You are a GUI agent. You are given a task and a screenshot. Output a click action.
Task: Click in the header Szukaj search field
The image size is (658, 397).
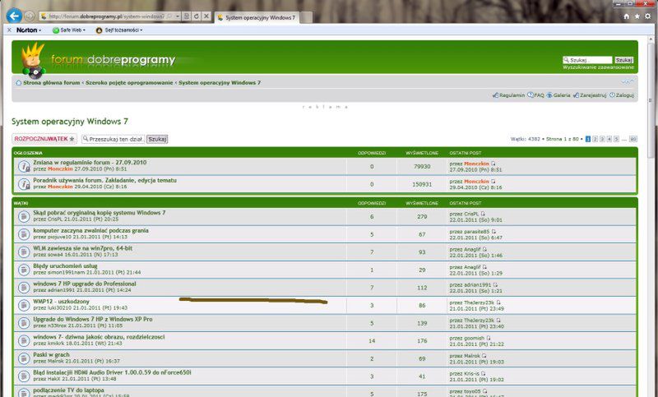coord(587,60)
